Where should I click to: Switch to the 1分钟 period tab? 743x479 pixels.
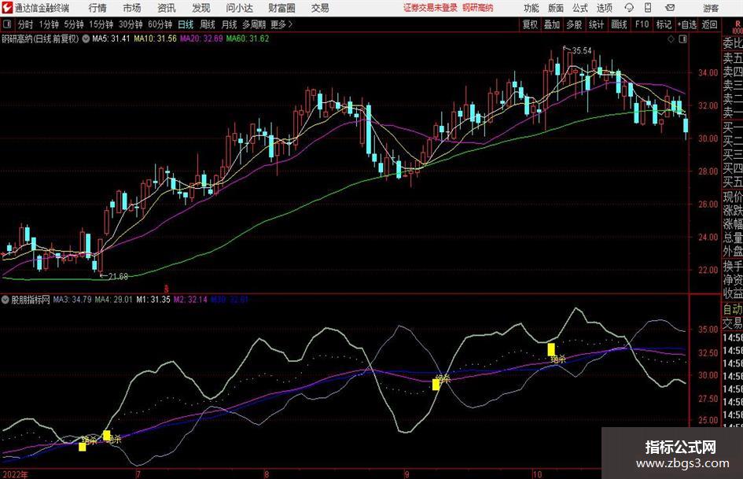(x=49, y=24)
